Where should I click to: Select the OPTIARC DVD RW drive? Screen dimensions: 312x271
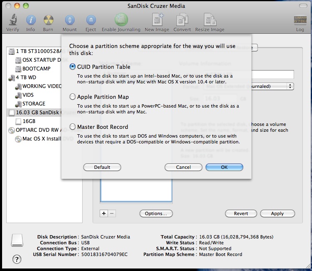(35, 130)
